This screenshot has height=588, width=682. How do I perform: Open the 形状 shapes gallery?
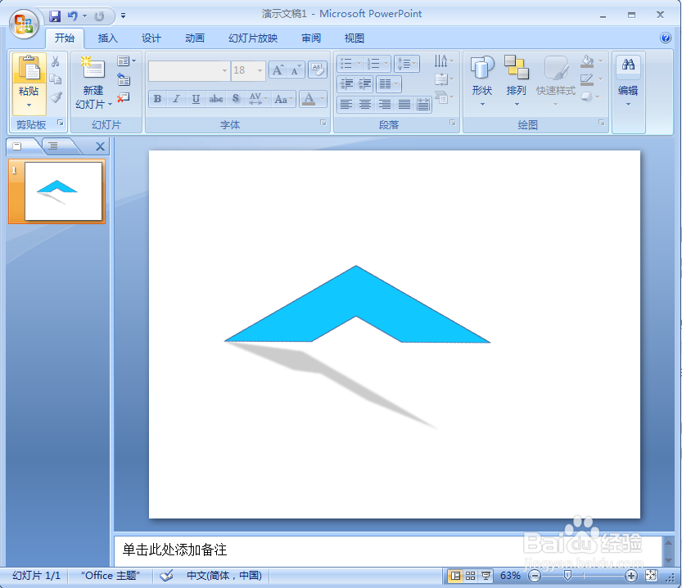pyautogui.click(x=482, y=81)
